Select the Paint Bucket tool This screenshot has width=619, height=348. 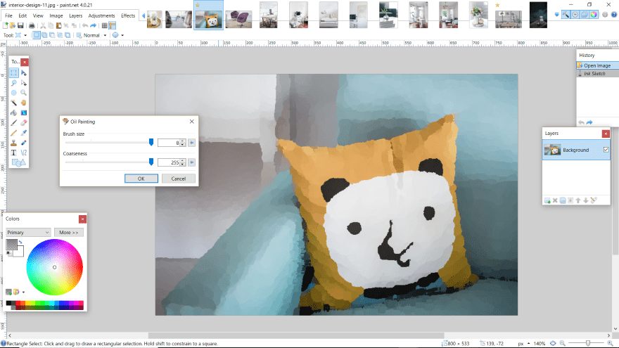13,112
